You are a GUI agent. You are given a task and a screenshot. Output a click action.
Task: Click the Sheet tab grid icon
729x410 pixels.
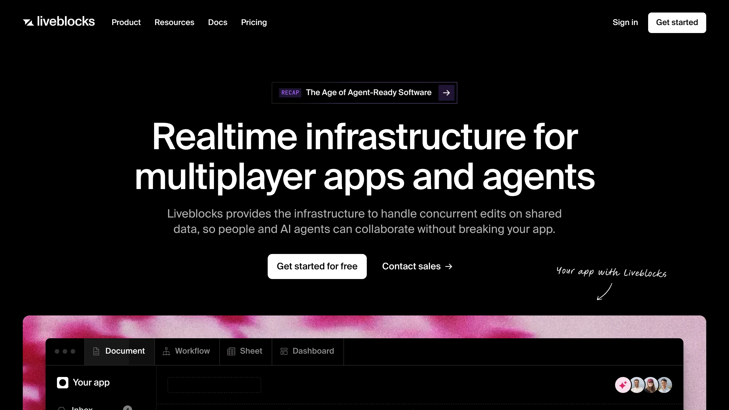[231, 351]
